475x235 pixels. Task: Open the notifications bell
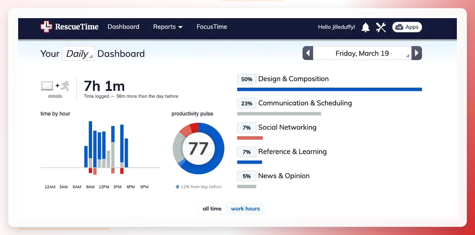(365, 27)
